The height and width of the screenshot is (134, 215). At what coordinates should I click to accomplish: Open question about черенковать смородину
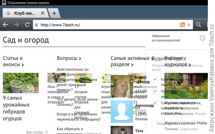(79, 116)
